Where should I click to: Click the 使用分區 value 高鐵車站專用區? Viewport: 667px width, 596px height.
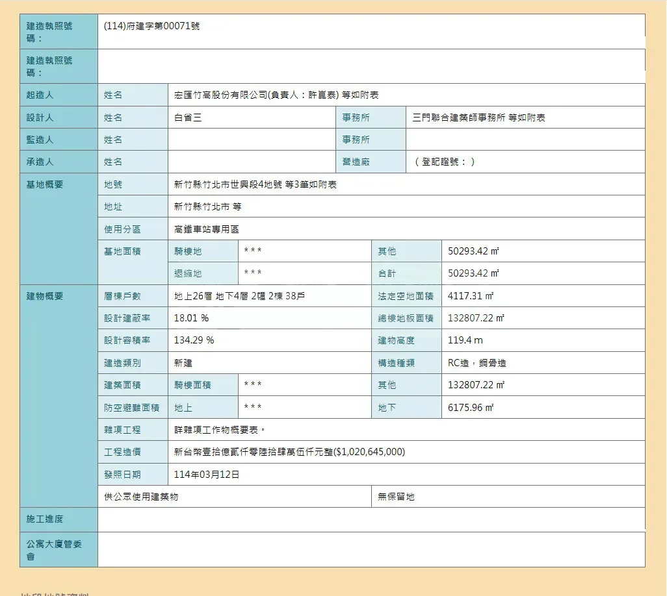(207, 230)
